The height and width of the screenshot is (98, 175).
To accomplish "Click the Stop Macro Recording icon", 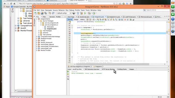I will [x=128, y=20].
